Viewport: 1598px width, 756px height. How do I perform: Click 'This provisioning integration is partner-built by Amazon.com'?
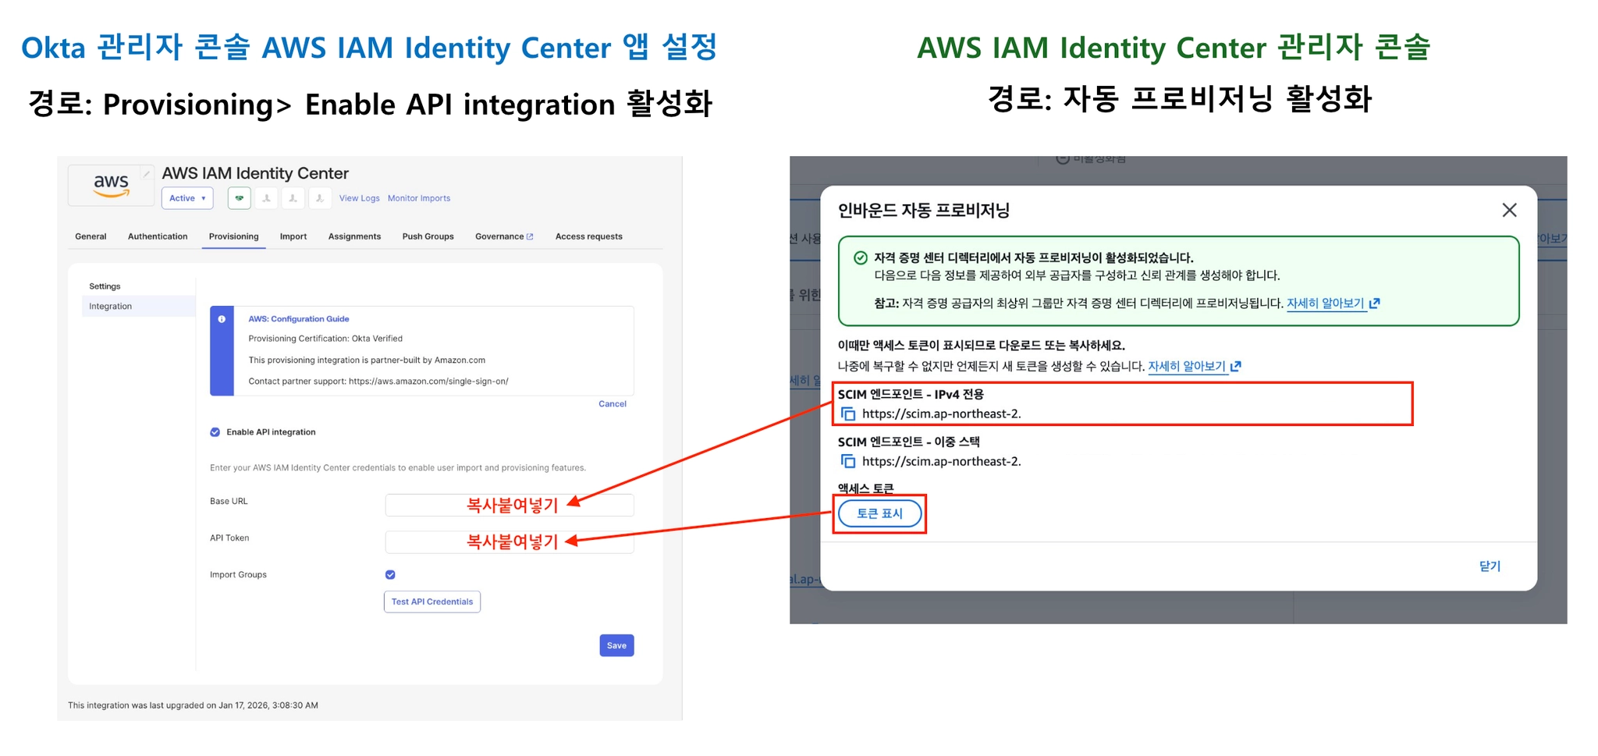click(367, 360)
